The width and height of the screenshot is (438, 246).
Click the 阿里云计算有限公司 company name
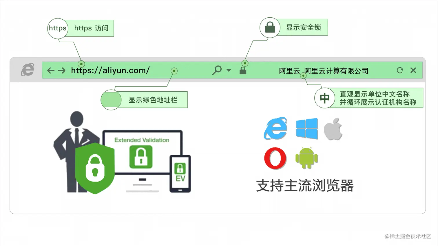point(336,71)
